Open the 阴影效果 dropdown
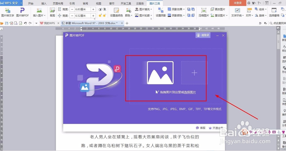This screenshot has width=286, height=151. (176, 9)
